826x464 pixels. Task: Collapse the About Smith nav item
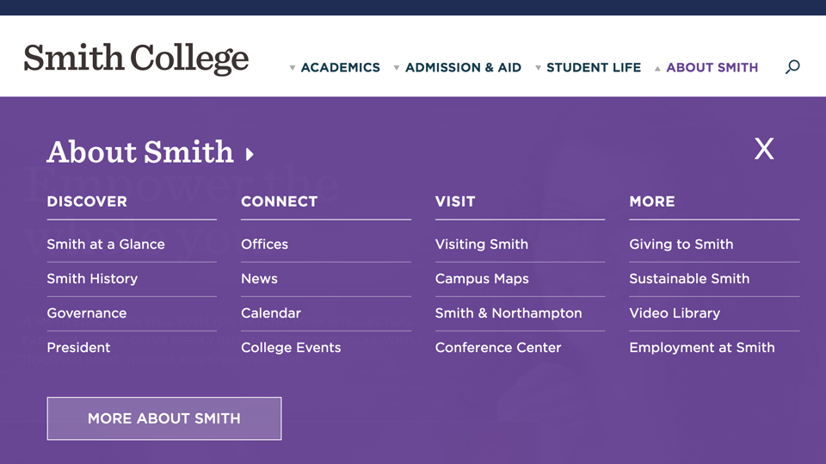click(x=706, y=67)
